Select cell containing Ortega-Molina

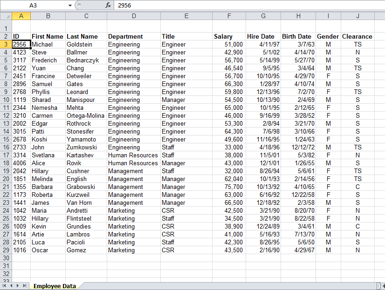(x=86, y=116)
